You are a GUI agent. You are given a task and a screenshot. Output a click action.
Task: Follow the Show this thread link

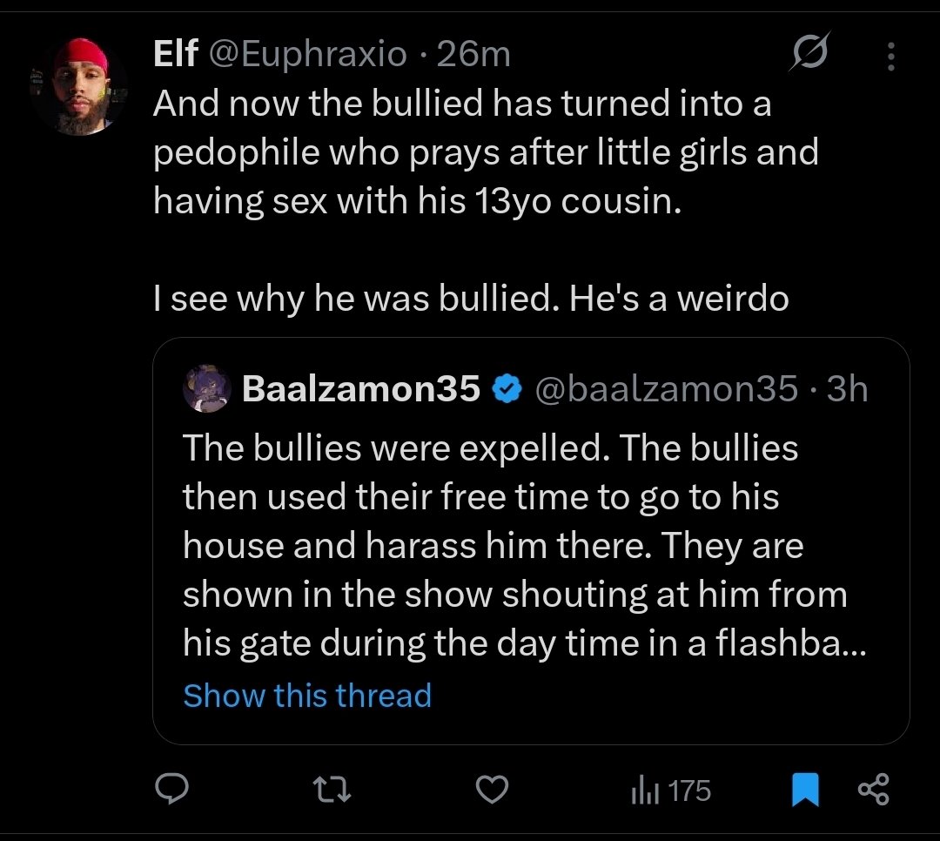click(x=307, y=696)
